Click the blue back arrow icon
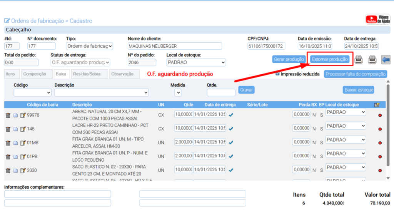394x211 pixels. [x=386, y=60]
